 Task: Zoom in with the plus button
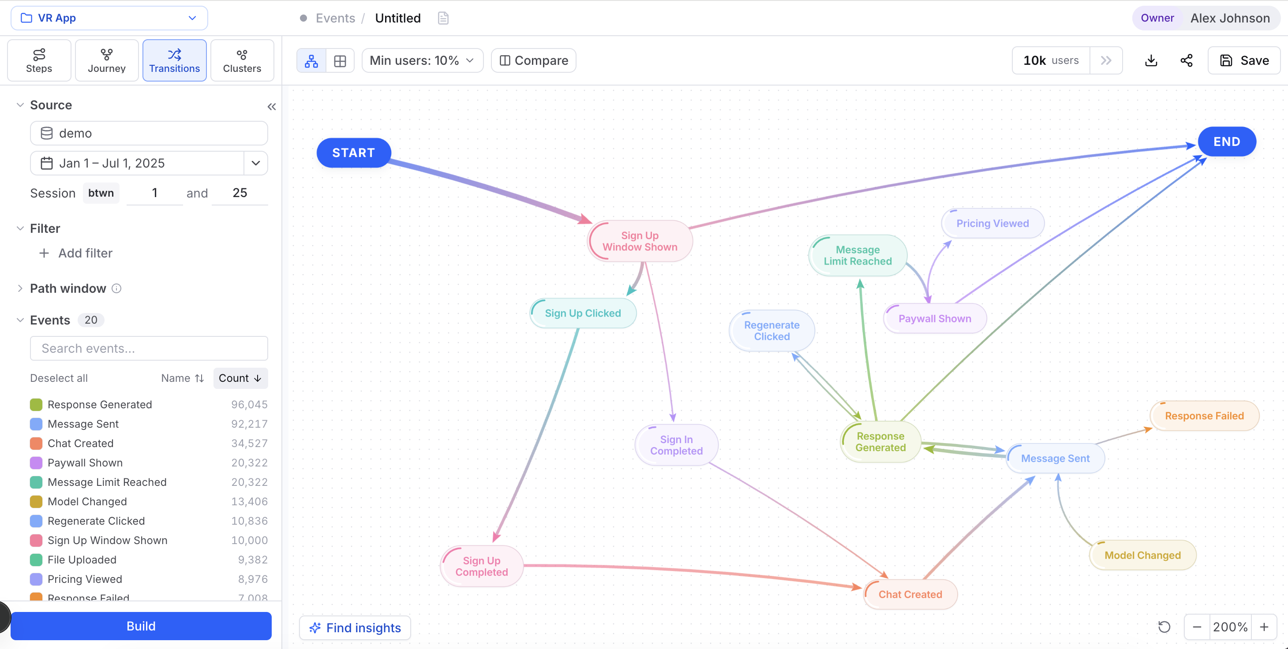point(1264,627)
